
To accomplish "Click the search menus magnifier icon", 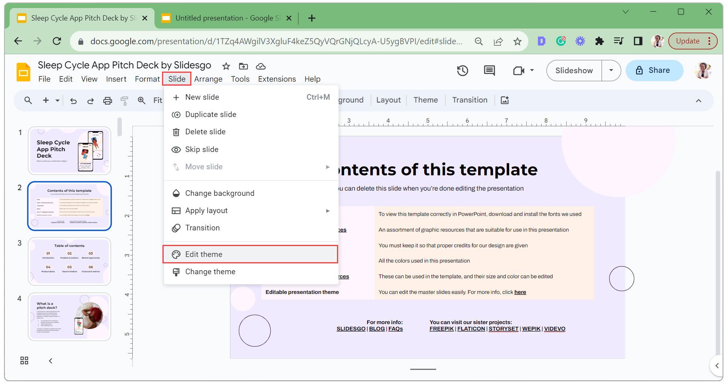I will tap(28, 100).
